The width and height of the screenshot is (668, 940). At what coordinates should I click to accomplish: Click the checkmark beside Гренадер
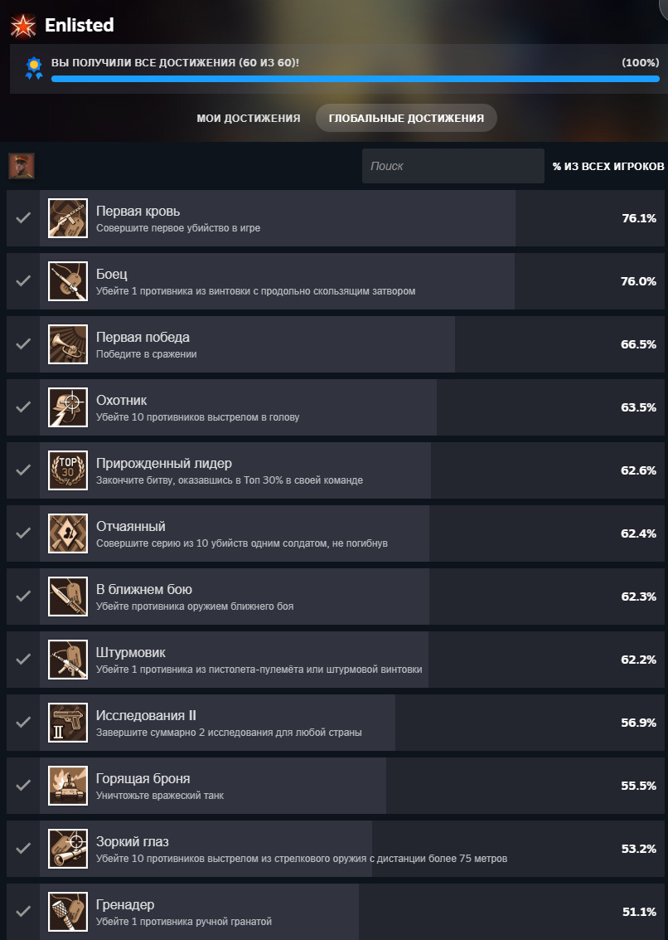tap(23, 912)
